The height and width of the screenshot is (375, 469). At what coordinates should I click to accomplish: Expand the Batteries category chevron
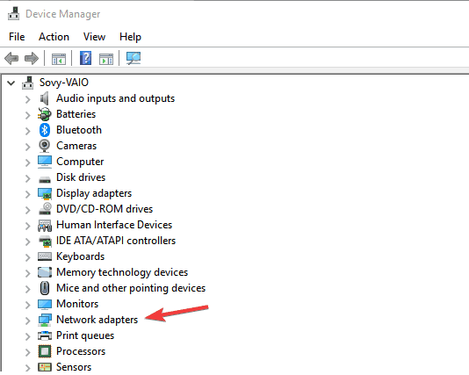coord(27,115)
